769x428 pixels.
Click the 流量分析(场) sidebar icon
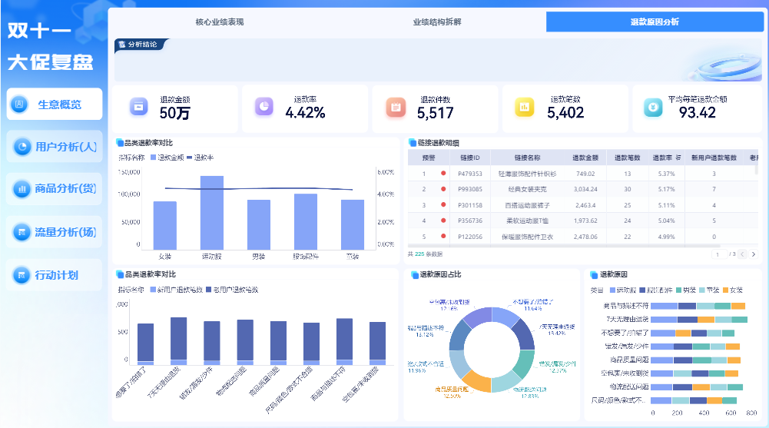click(x=22, y=232)
